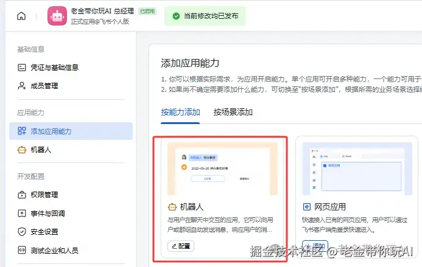Select the 网页应用 card's browser icon
The image size is (422, 267).
(307, 207)
